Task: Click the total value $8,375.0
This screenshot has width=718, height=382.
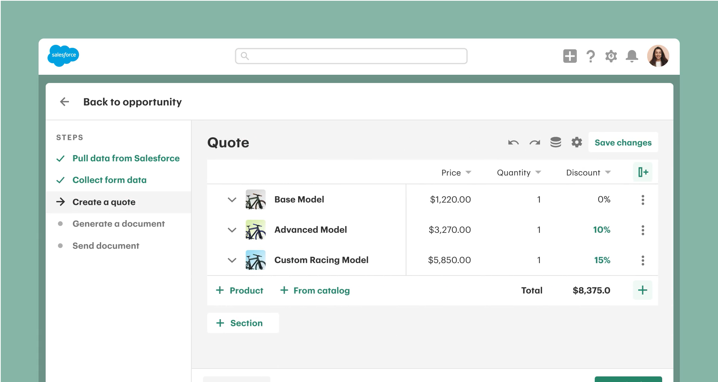Action: [x=591, y=290]
